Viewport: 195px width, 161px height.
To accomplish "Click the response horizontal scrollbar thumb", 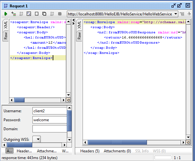I will [x=117, y=142].
